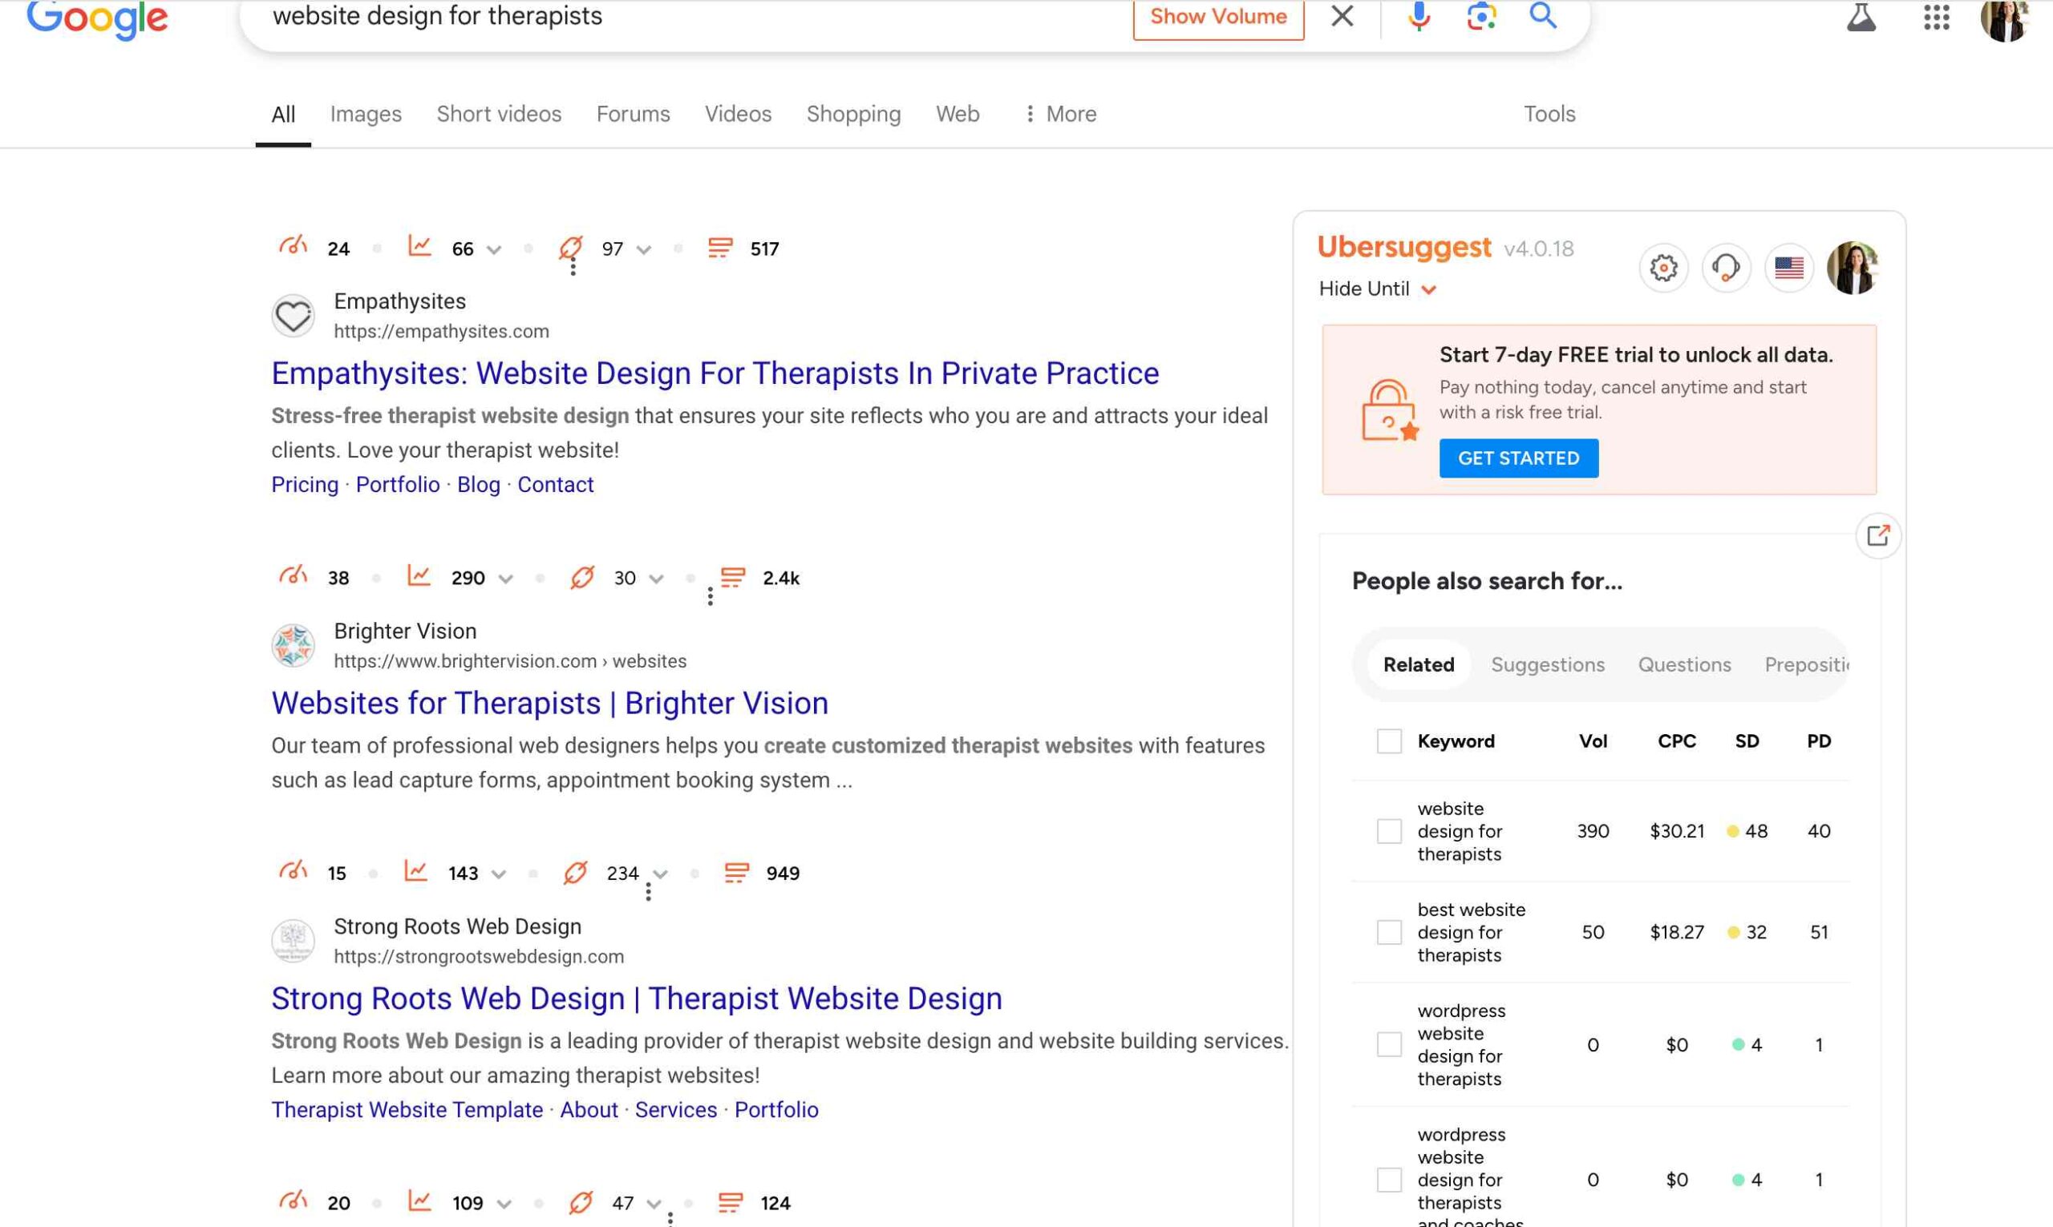Image resolution: width=2053 pixels, height=1227 pixels.
Task: Expand Hide Until dropdown in Ubersuggest
Action: 1377,289
